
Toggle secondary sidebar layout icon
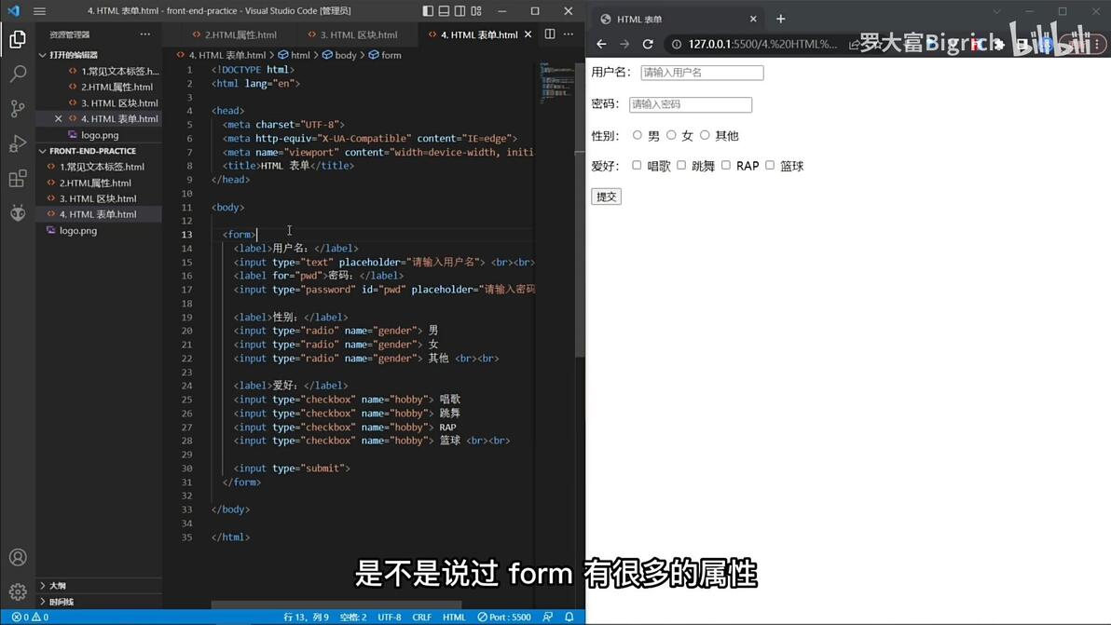[459, 10]
